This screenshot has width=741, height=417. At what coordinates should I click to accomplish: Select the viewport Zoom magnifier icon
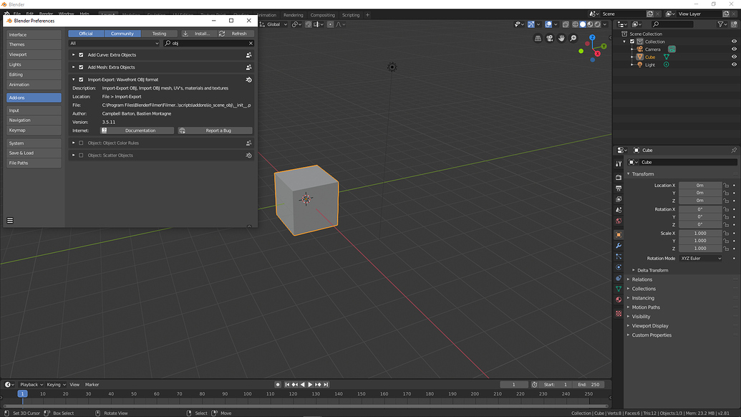(x=573, y=38)
